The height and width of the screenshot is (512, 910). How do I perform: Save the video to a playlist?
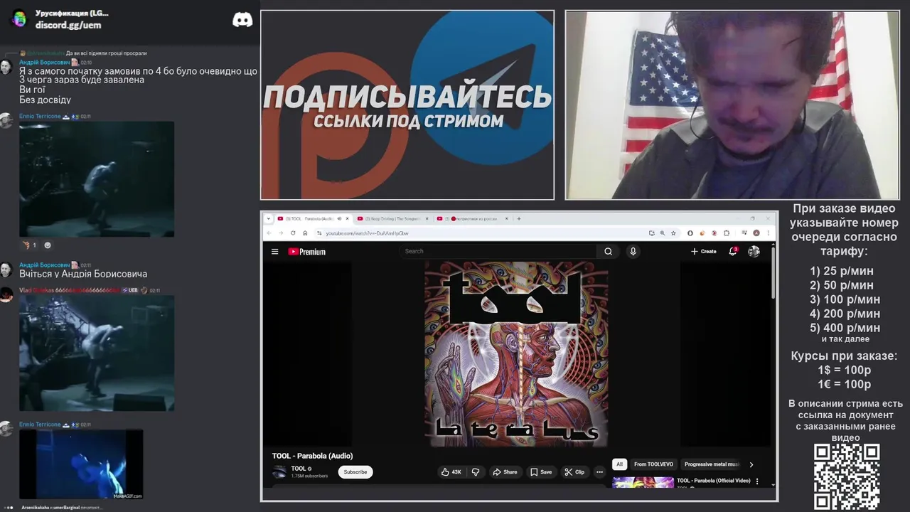click(x=541, y=471)
